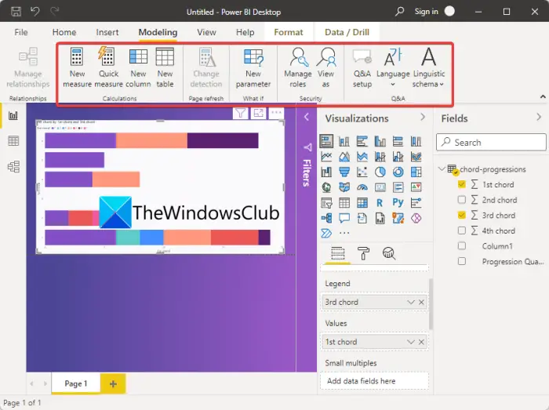Screen dimensions: 549x410
Task: Choose the Gauge visual
Action: (362, 187)
